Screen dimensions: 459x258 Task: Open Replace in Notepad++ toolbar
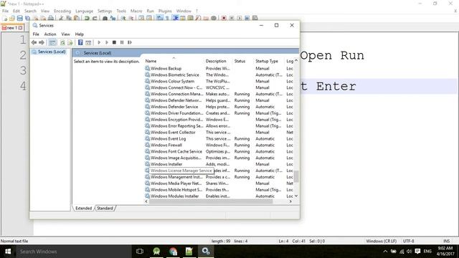113,18
